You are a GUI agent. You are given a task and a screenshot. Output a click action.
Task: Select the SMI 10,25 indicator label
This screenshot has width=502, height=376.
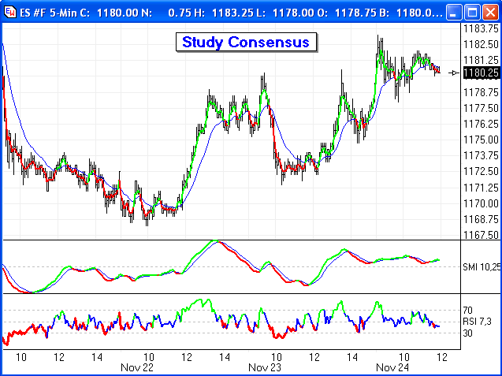481,268
